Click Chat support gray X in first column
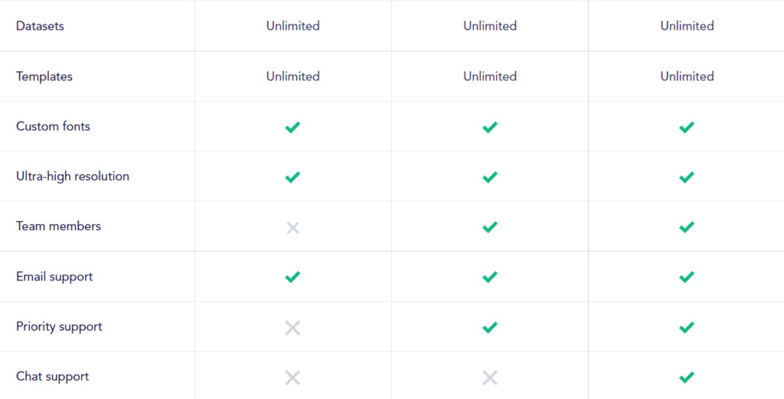 tap(292, 378)
